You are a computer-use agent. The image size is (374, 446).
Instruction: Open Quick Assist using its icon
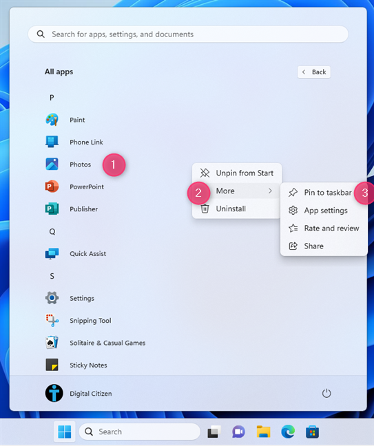pos(52,253)
